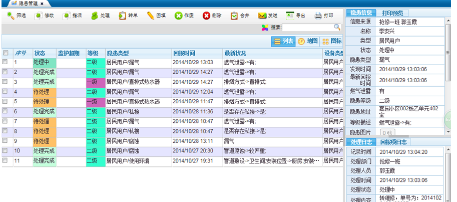Switch to the 打印预览 tab
Viewport: 457px width, 202px height.
click(395, 13)
